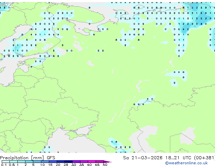Select the 45–50 mm legend swatch
215x166 pixels.
[x=100, y=162]
